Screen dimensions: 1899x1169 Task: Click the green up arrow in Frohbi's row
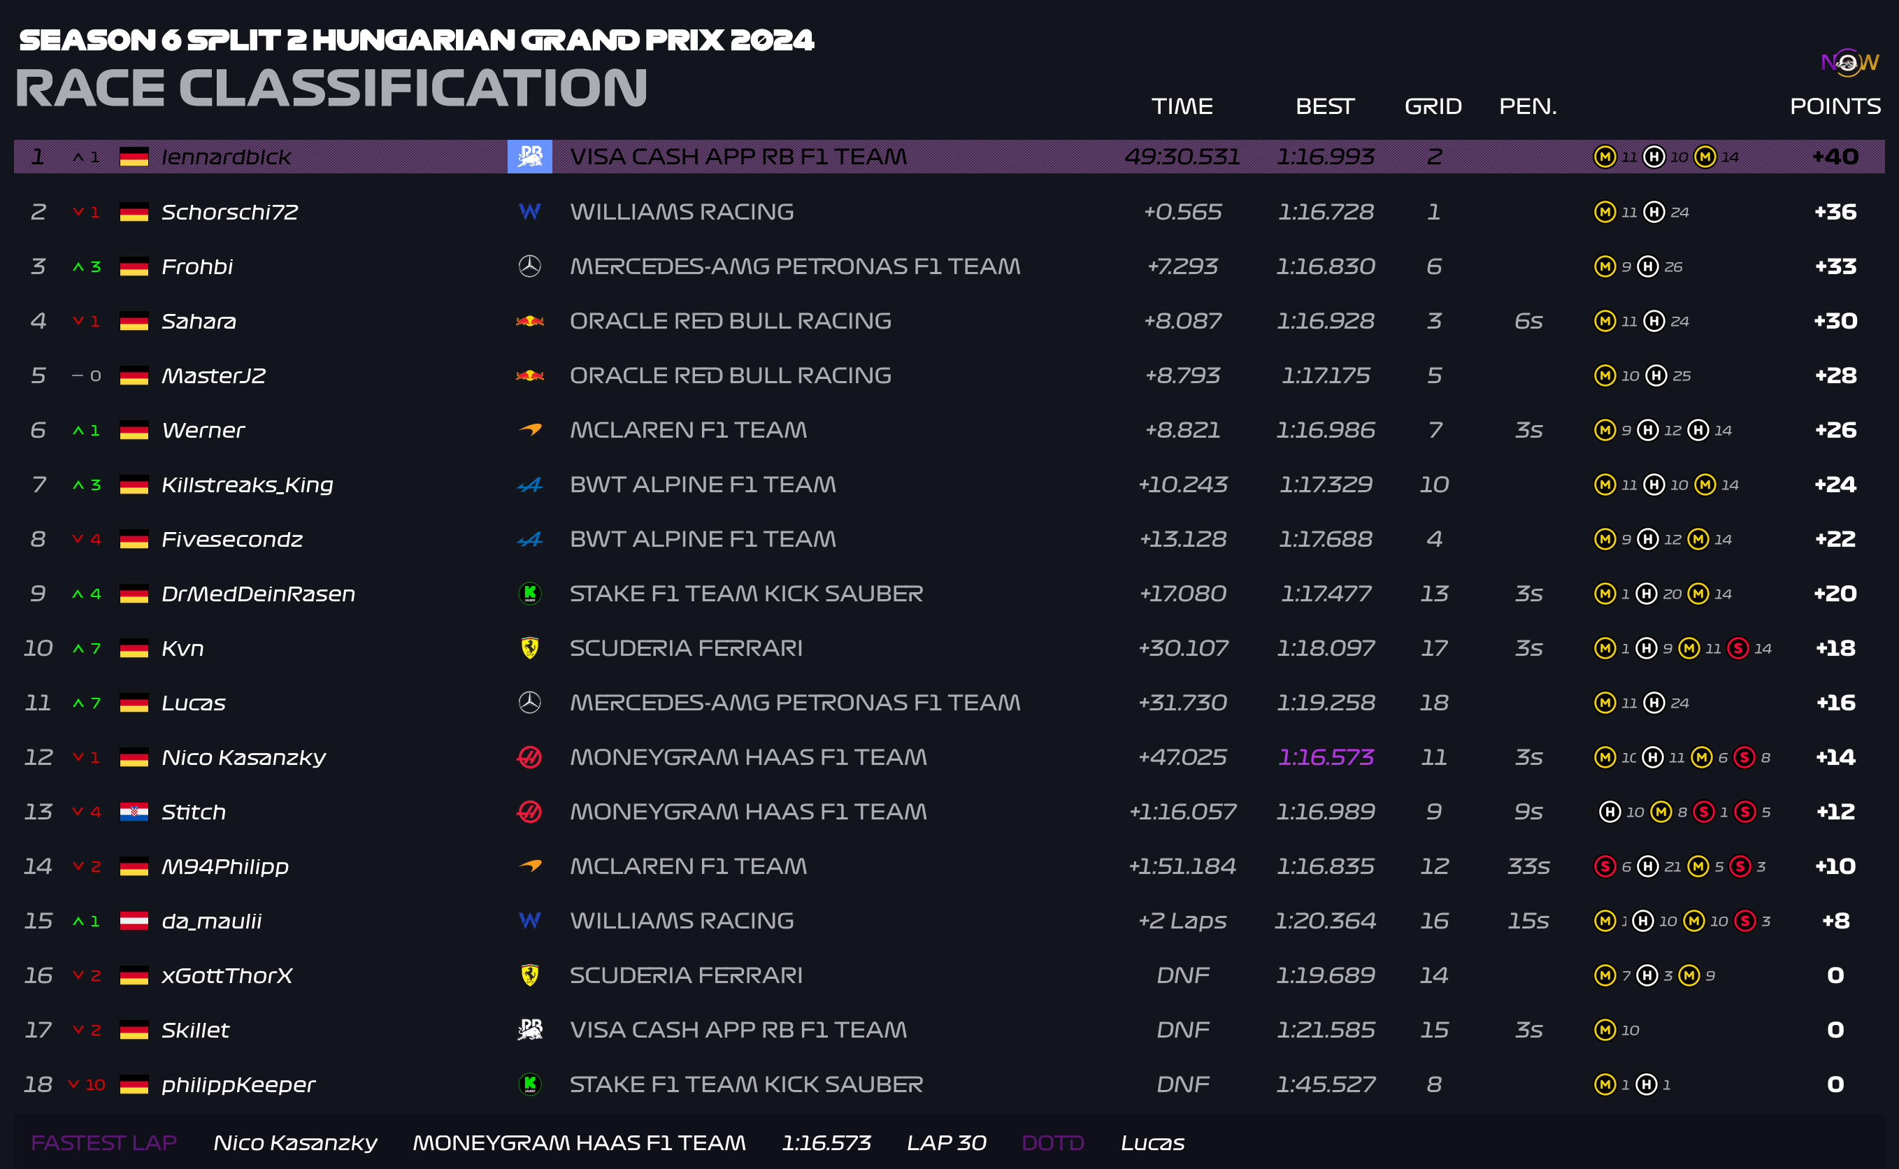coord(78,267)
